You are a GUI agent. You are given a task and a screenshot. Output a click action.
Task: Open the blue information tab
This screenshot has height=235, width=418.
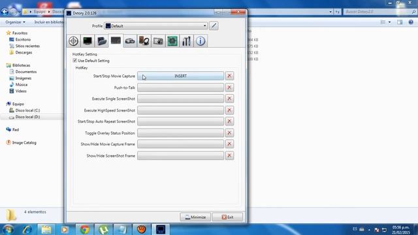coord(201,41)
